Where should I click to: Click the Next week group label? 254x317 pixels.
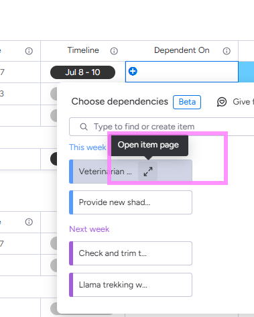[x=89, y=229]
